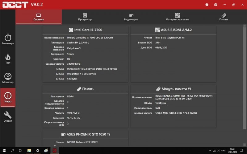Open Опции with the wrench icon

point(8,117)
